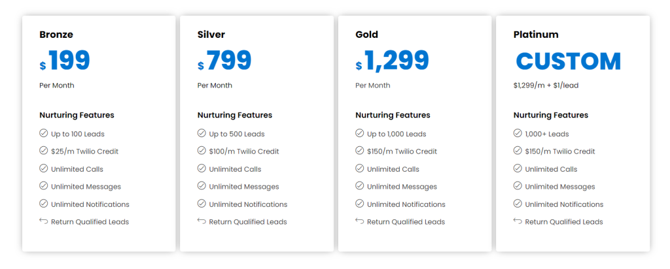The image size is (670, 269).
Task: Click Platinum Unlimited Notifications checkmark icon
Action: click(518, 204)
